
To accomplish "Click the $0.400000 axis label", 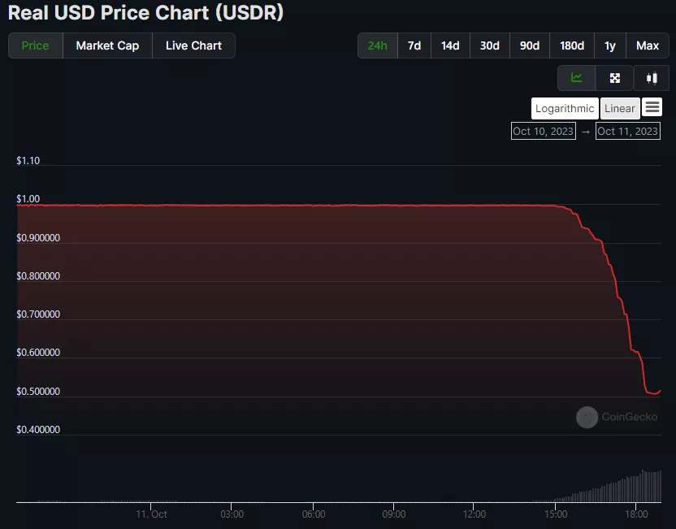I will [38, 430].
